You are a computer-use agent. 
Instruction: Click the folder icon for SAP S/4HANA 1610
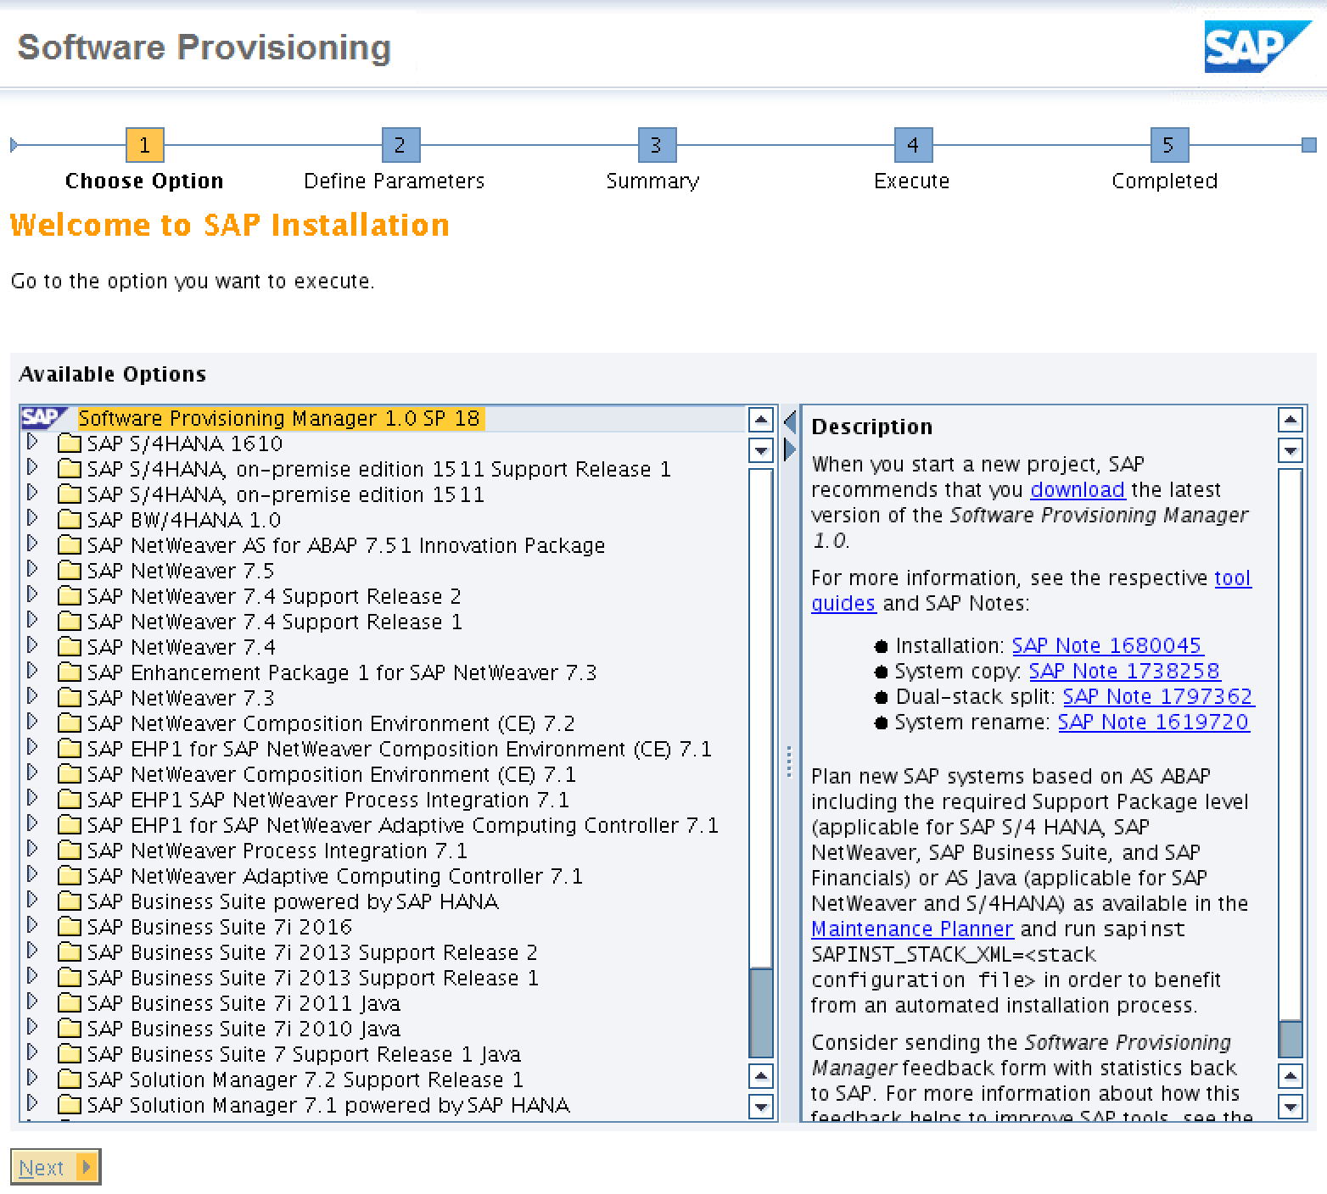[70, 444]
